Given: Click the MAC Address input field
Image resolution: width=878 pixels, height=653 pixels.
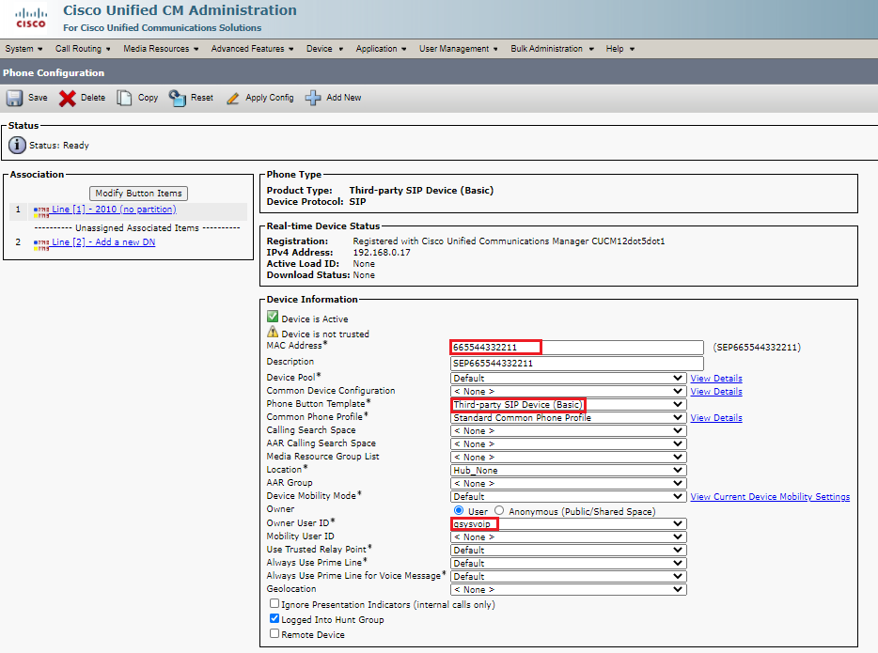Looking at the screenshot, I should [576, 347].
